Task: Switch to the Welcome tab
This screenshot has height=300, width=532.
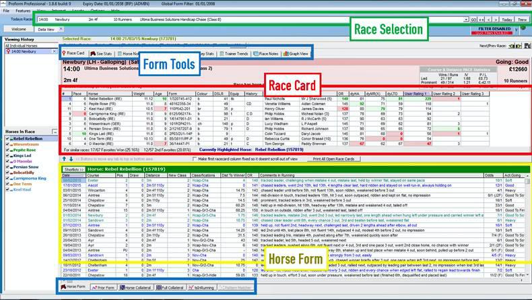Action: [19, 30]
